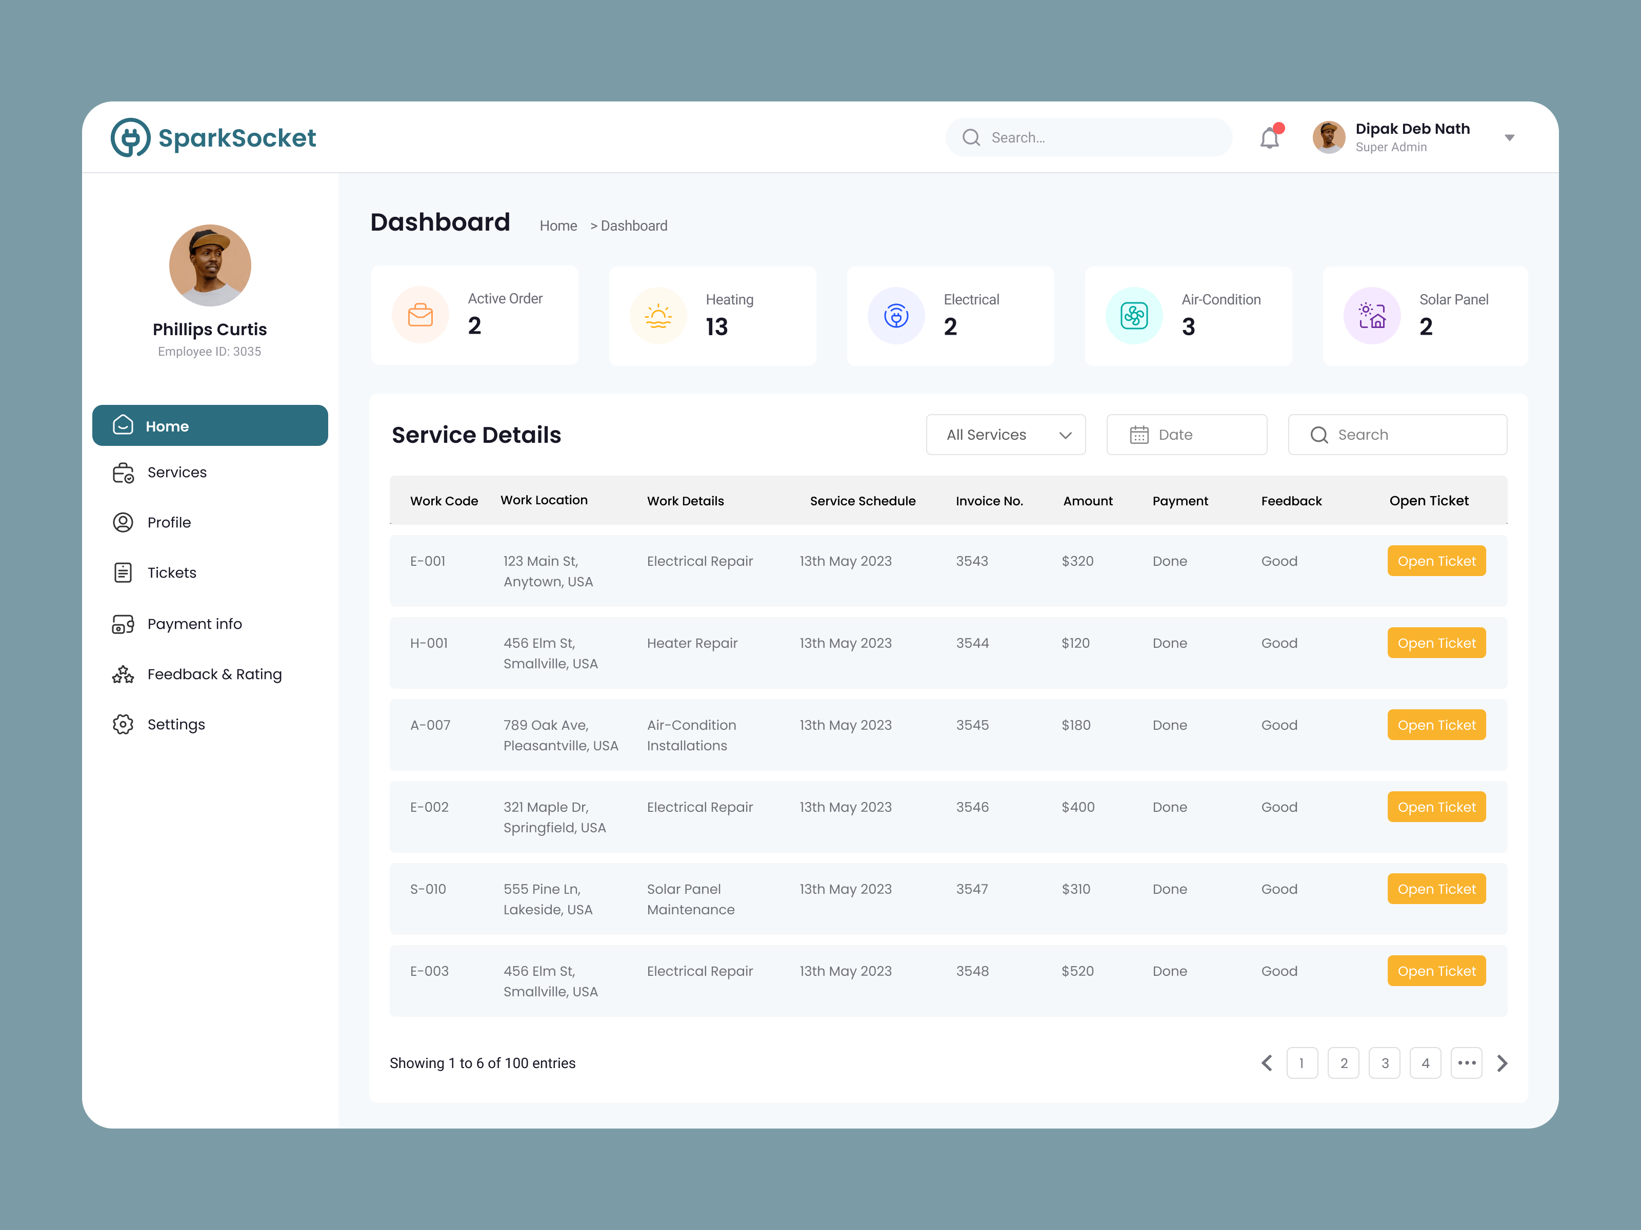Expand the Dipak Deb Nath account menu
The height and width of the screenshot is (1230, 1641).
pos(1510,137)
